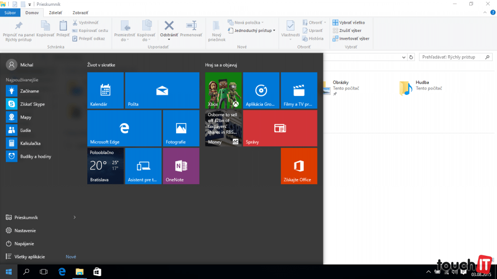
Task: Click Všetky aplikácie in the Start menu
Action: [x=30, y=257]
